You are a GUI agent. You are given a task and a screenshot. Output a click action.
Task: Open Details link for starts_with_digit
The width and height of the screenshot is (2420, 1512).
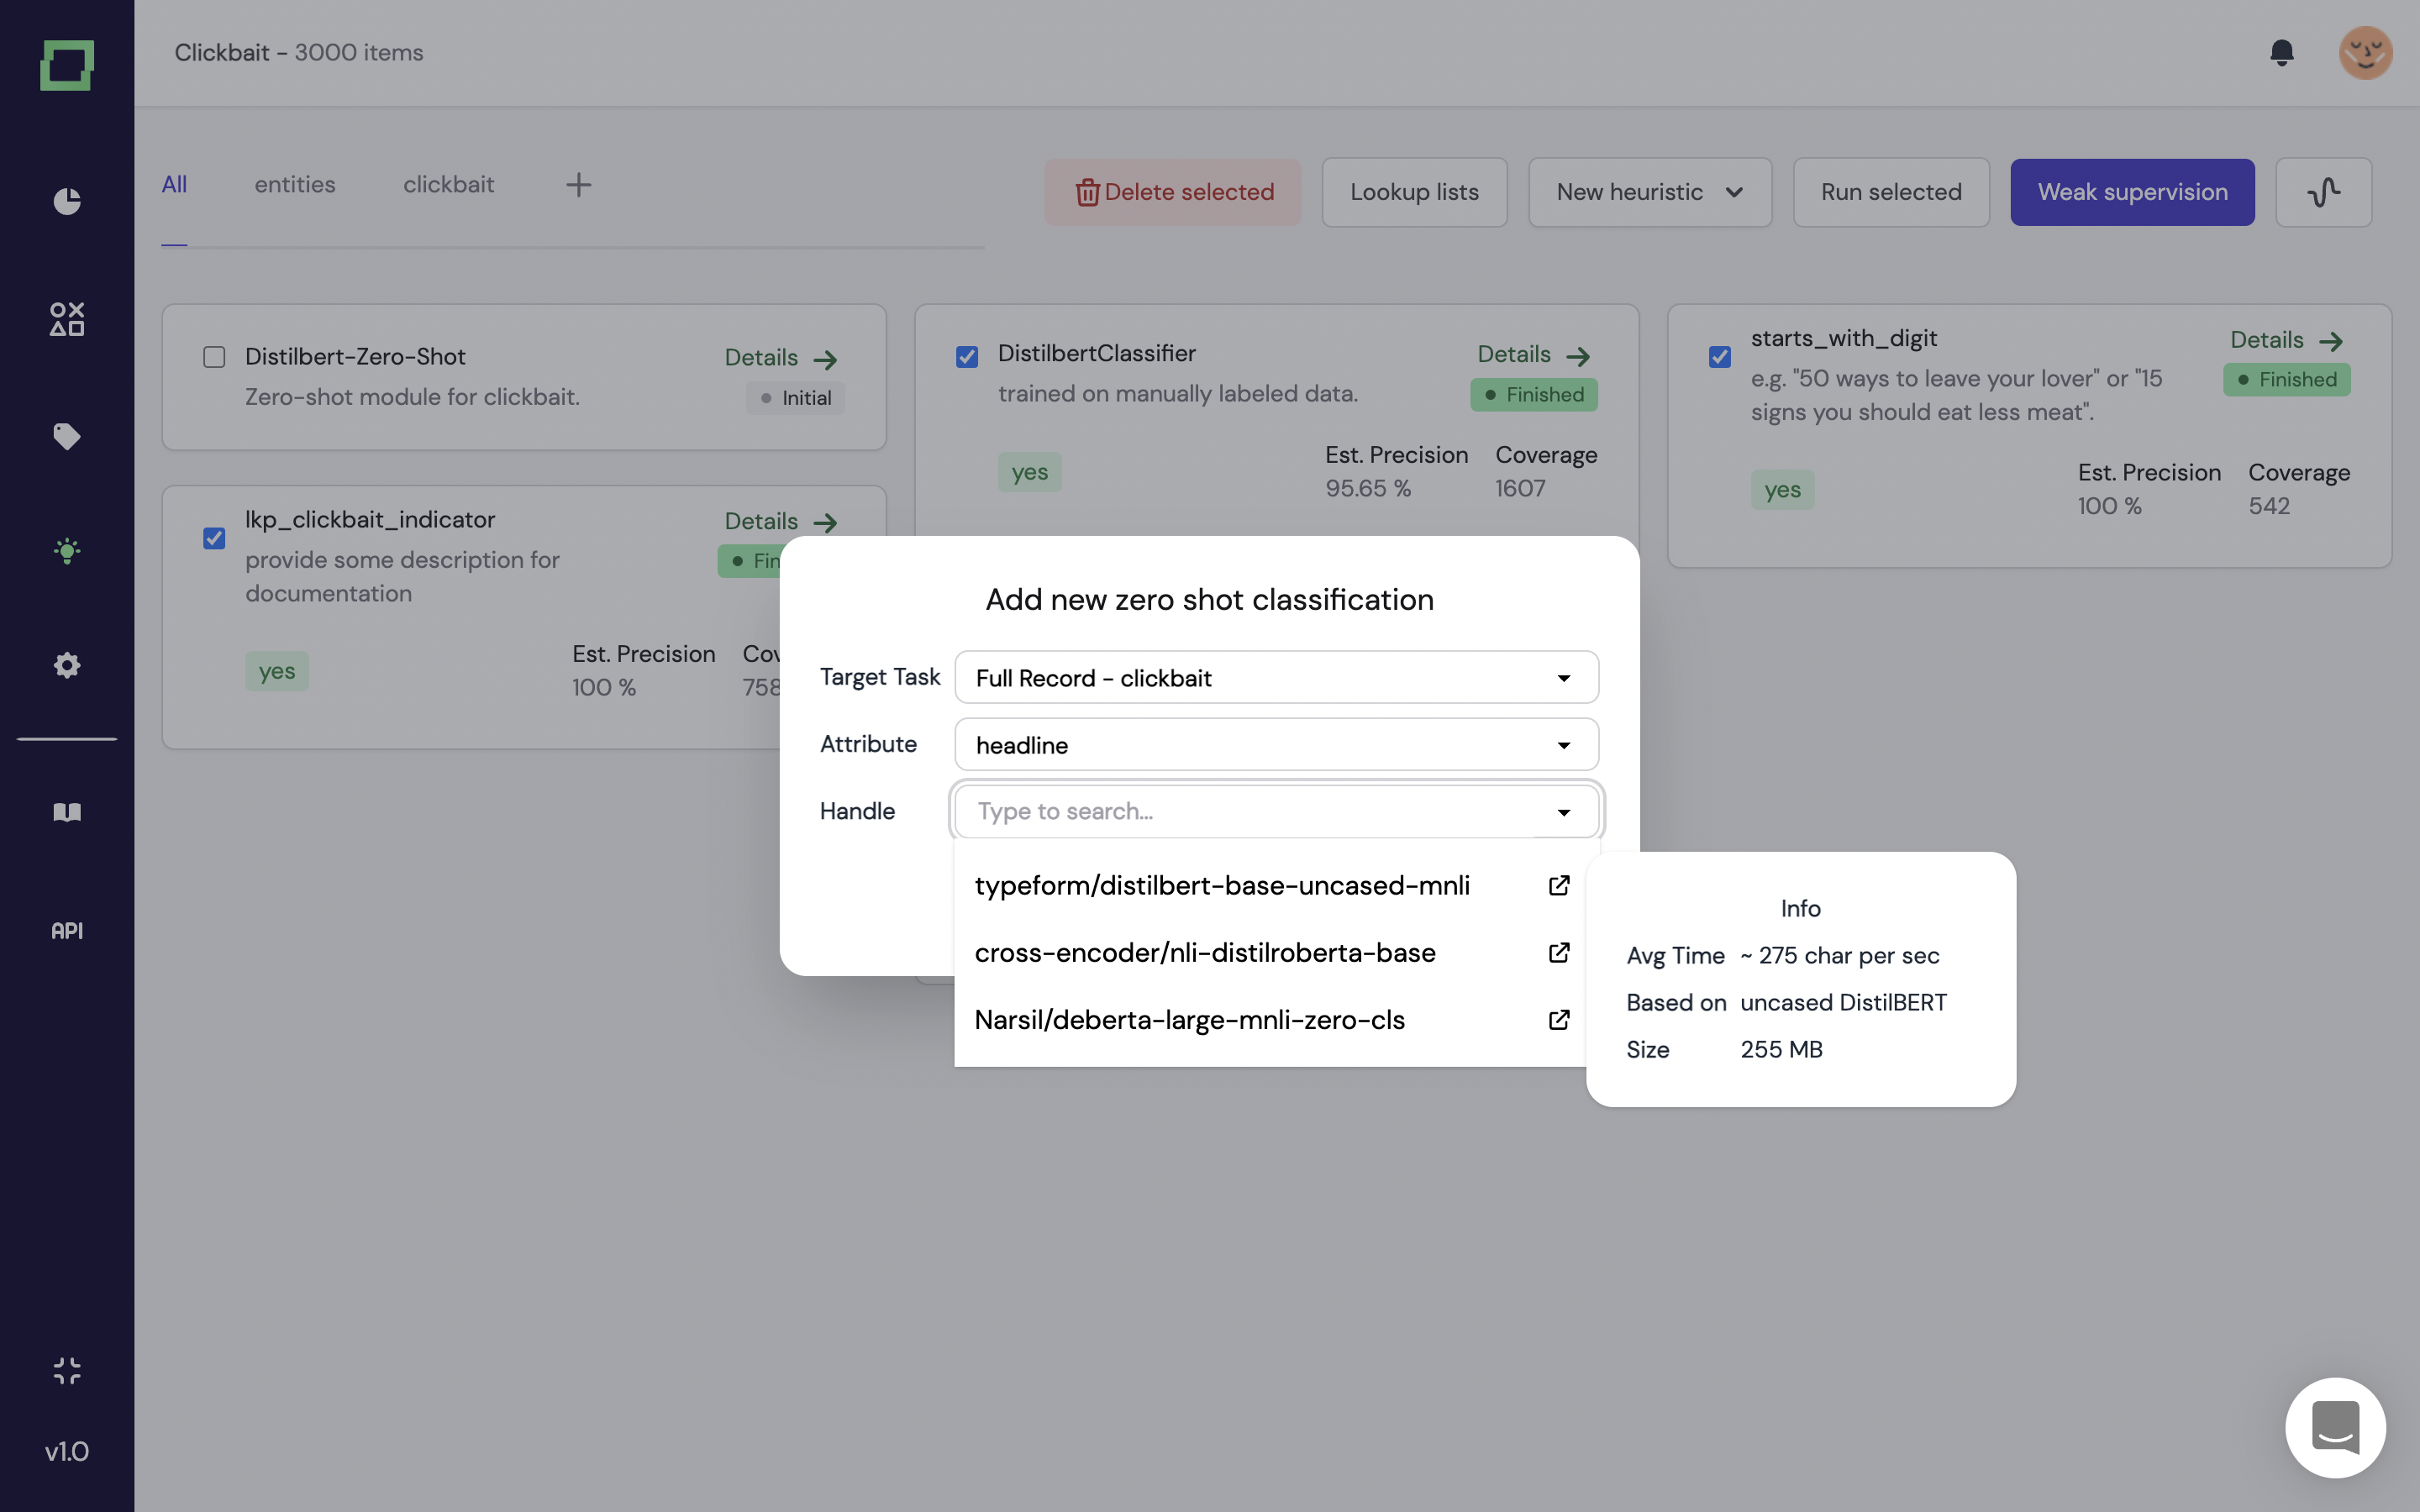point(2286,340)
